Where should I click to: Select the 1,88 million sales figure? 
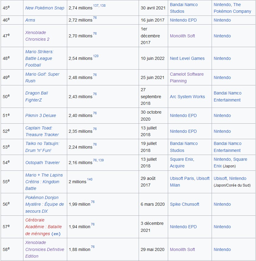pos(79,249)
